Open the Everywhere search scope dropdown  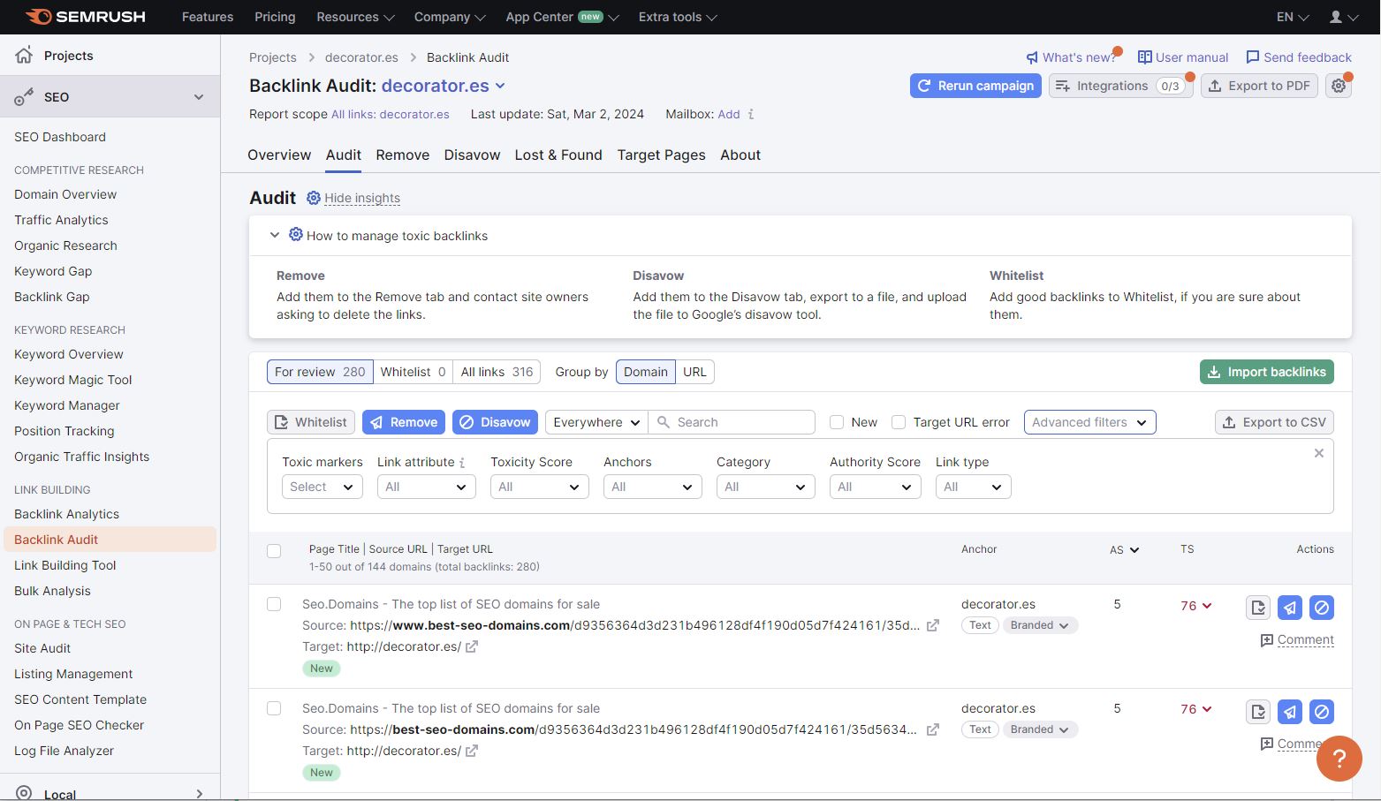[x=596, y=422]
